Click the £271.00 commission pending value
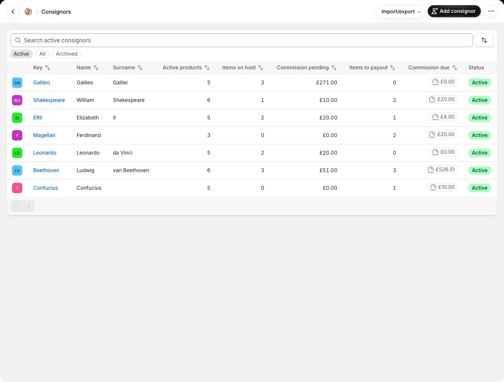Screen dimensions: 504x382 327,83
